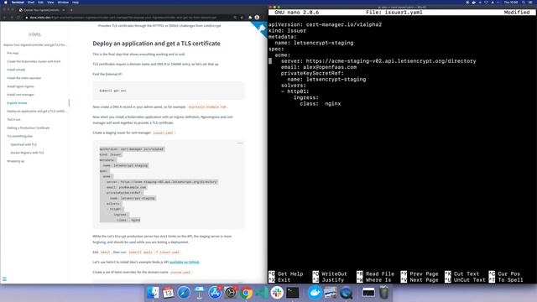Viewport: 537px width, 302px height.
Task: Open Docker Desktop from the Dock
Action: point(315,293)
